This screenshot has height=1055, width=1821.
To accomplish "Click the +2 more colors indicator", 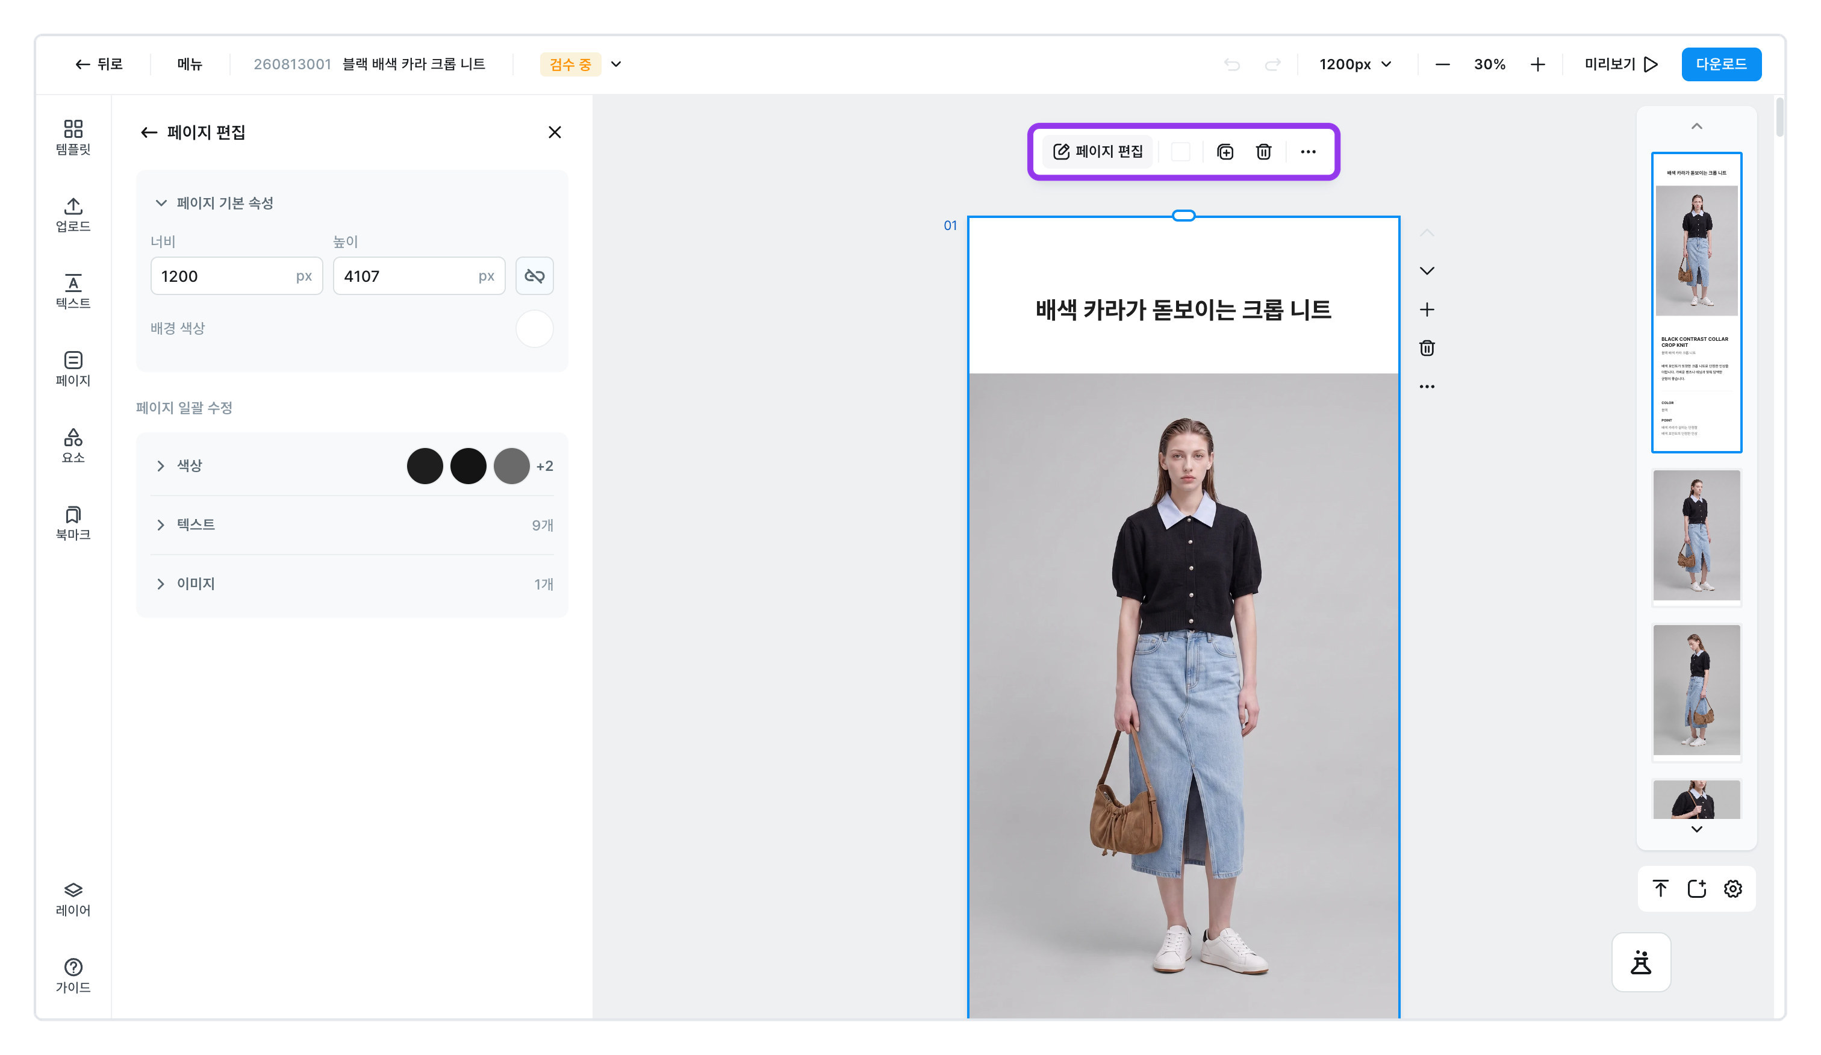I will [x=544, y=466].
